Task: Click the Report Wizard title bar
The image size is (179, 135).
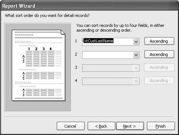Action: 89,6
